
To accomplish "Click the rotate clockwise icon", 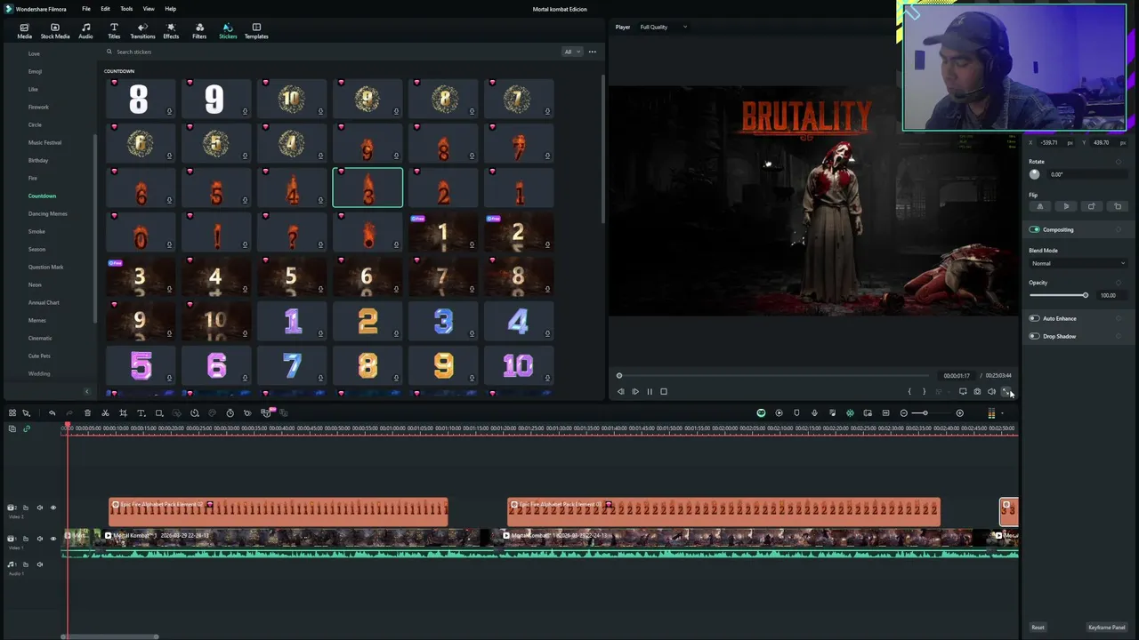I will pyautogui.click(x=1092, y=206).
